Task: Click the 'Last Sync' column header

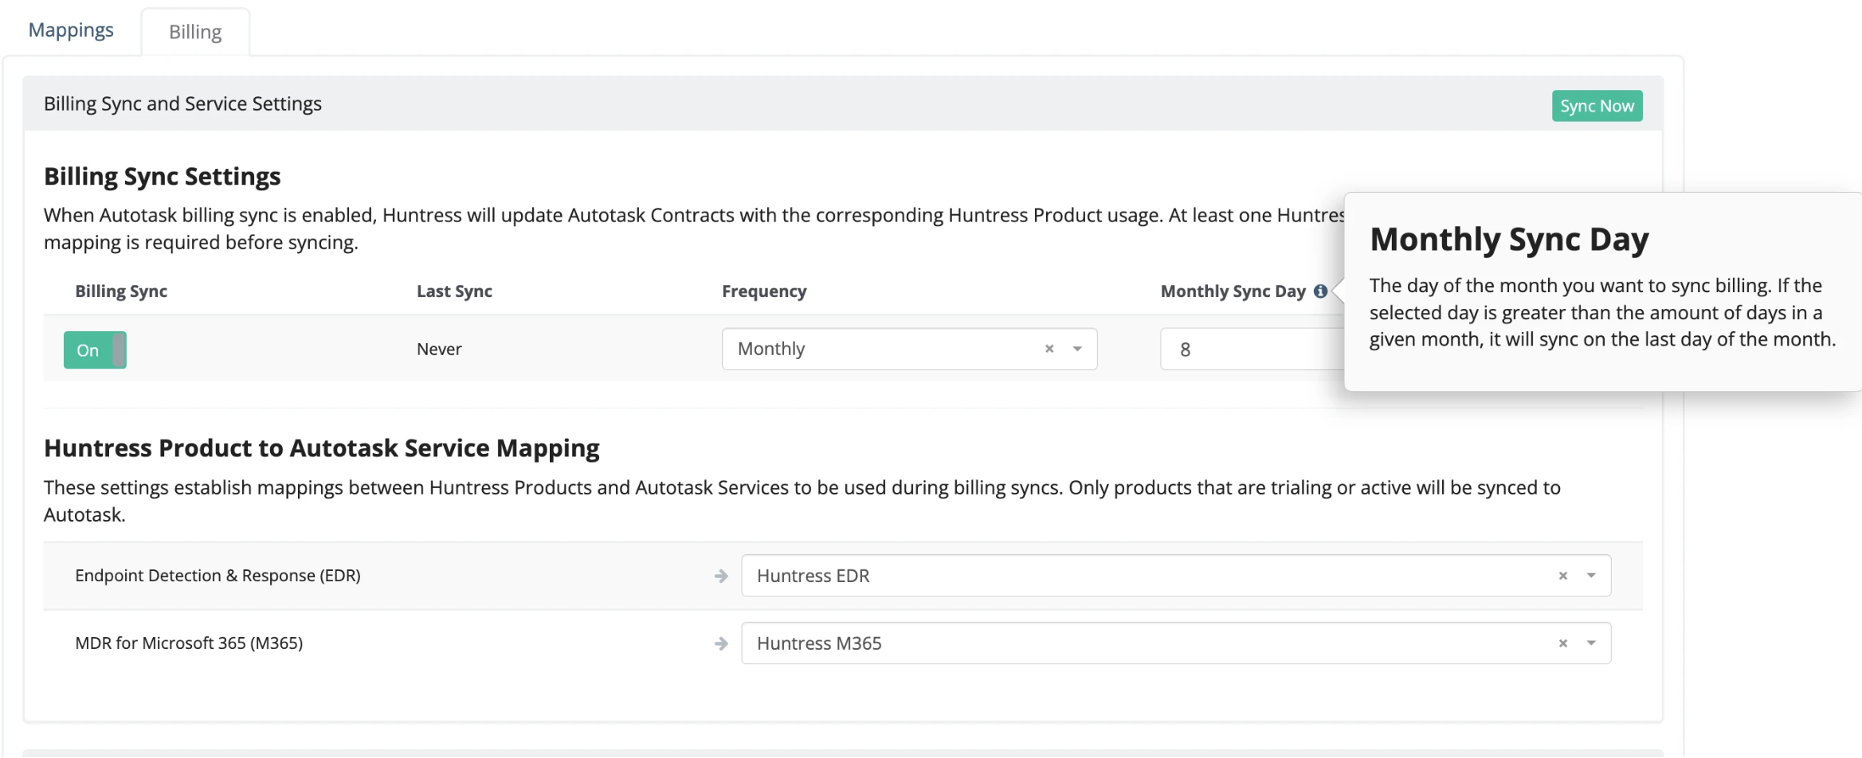Action: click(x=454, y=291)
